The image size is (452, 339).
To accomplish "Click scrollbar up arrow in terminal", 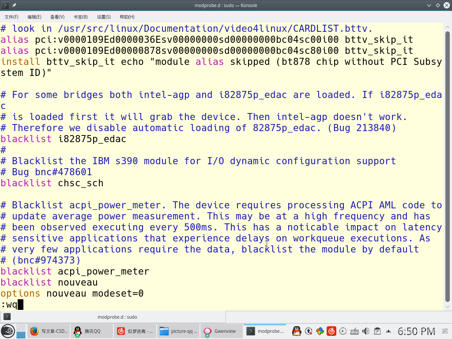I will [x=448, y=27].
